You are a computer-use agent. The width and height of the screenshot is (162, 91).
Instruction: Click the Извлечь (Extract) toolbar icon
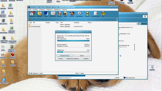39,14
